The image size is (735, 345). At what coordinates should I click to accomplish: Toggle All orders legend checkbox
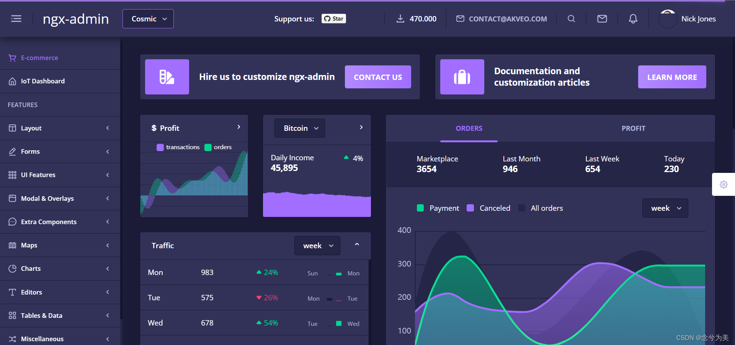click(521, 208)
